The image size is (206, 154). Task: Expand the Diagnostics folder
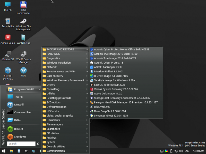65,58
